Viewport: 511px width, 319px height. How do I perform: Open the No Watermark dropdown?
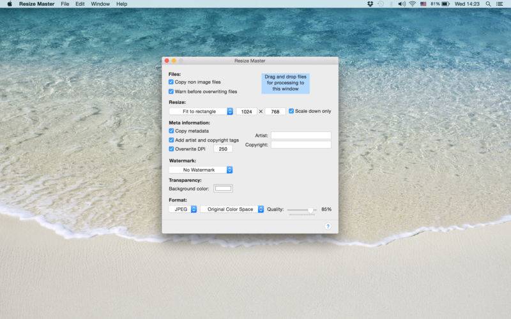[201, 170]
